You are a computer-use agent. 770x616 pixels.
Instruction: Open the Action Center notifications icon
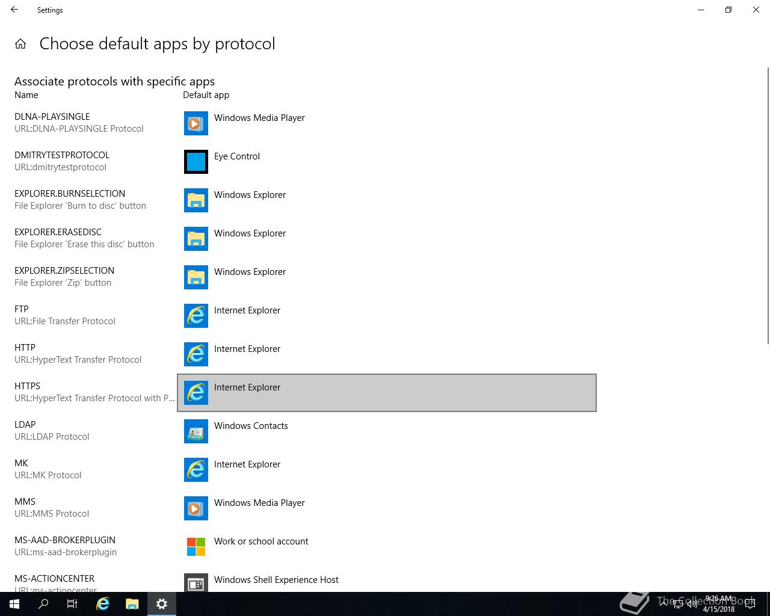750,604
